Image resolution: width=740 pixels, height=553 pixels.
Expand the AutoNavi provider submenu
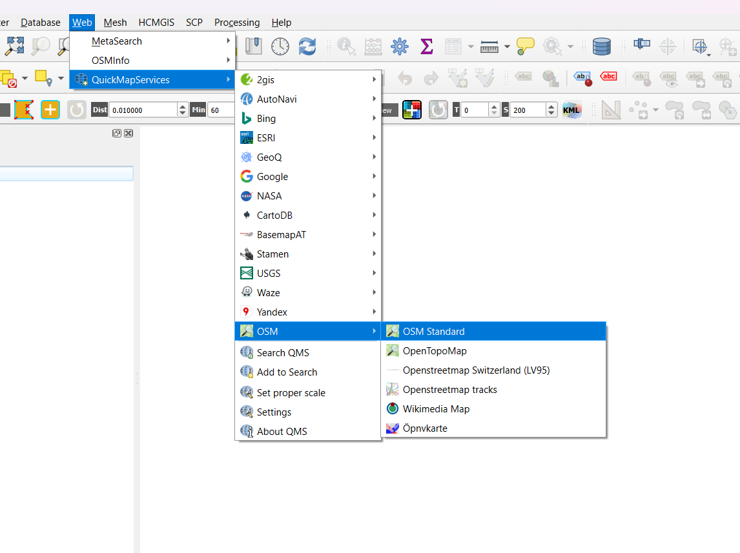click(x=308, y=99)
